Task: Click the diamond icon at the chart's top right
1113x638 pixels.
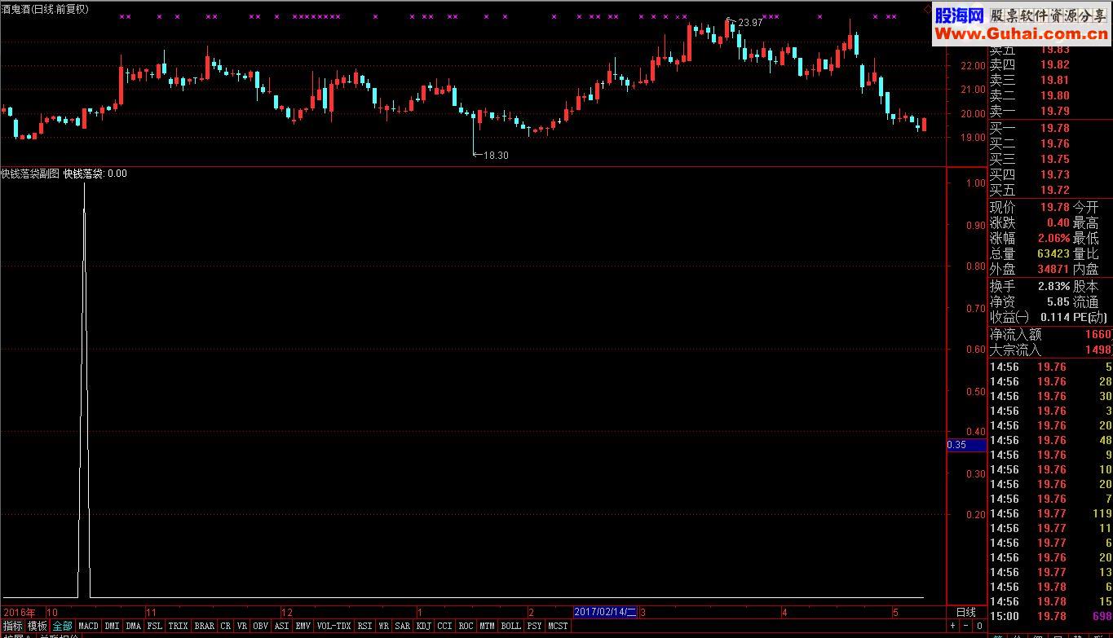Action: (927, 7)
